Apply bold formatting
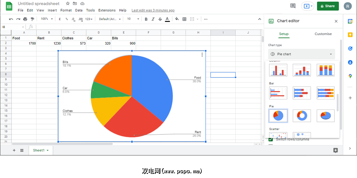Screen dimensions: 357x178 coord(146,19)
